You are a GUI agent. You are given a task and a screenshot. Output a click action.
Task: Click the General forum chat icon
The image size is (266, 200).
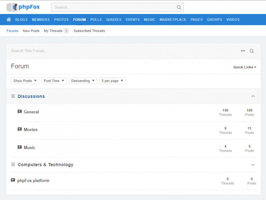(20, 112)
